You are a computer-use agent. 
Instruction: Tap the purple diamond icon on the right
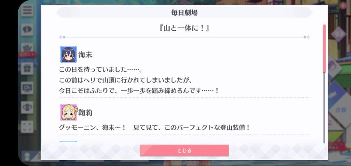pyautogui.click(x=338, y=34)
